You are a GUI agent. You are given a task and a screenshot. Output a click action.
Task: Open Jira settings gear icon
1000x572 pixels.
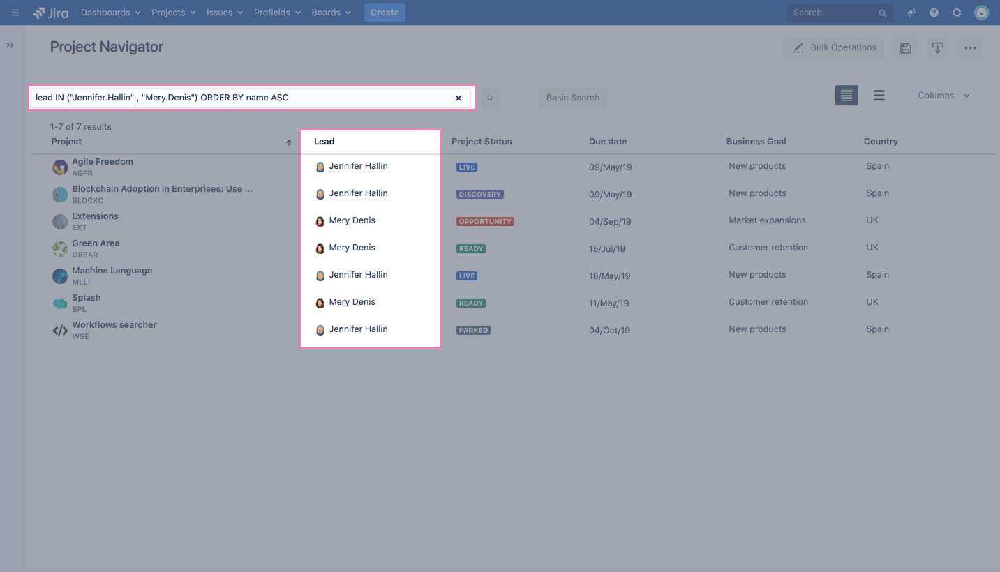(x=957, y=12)
